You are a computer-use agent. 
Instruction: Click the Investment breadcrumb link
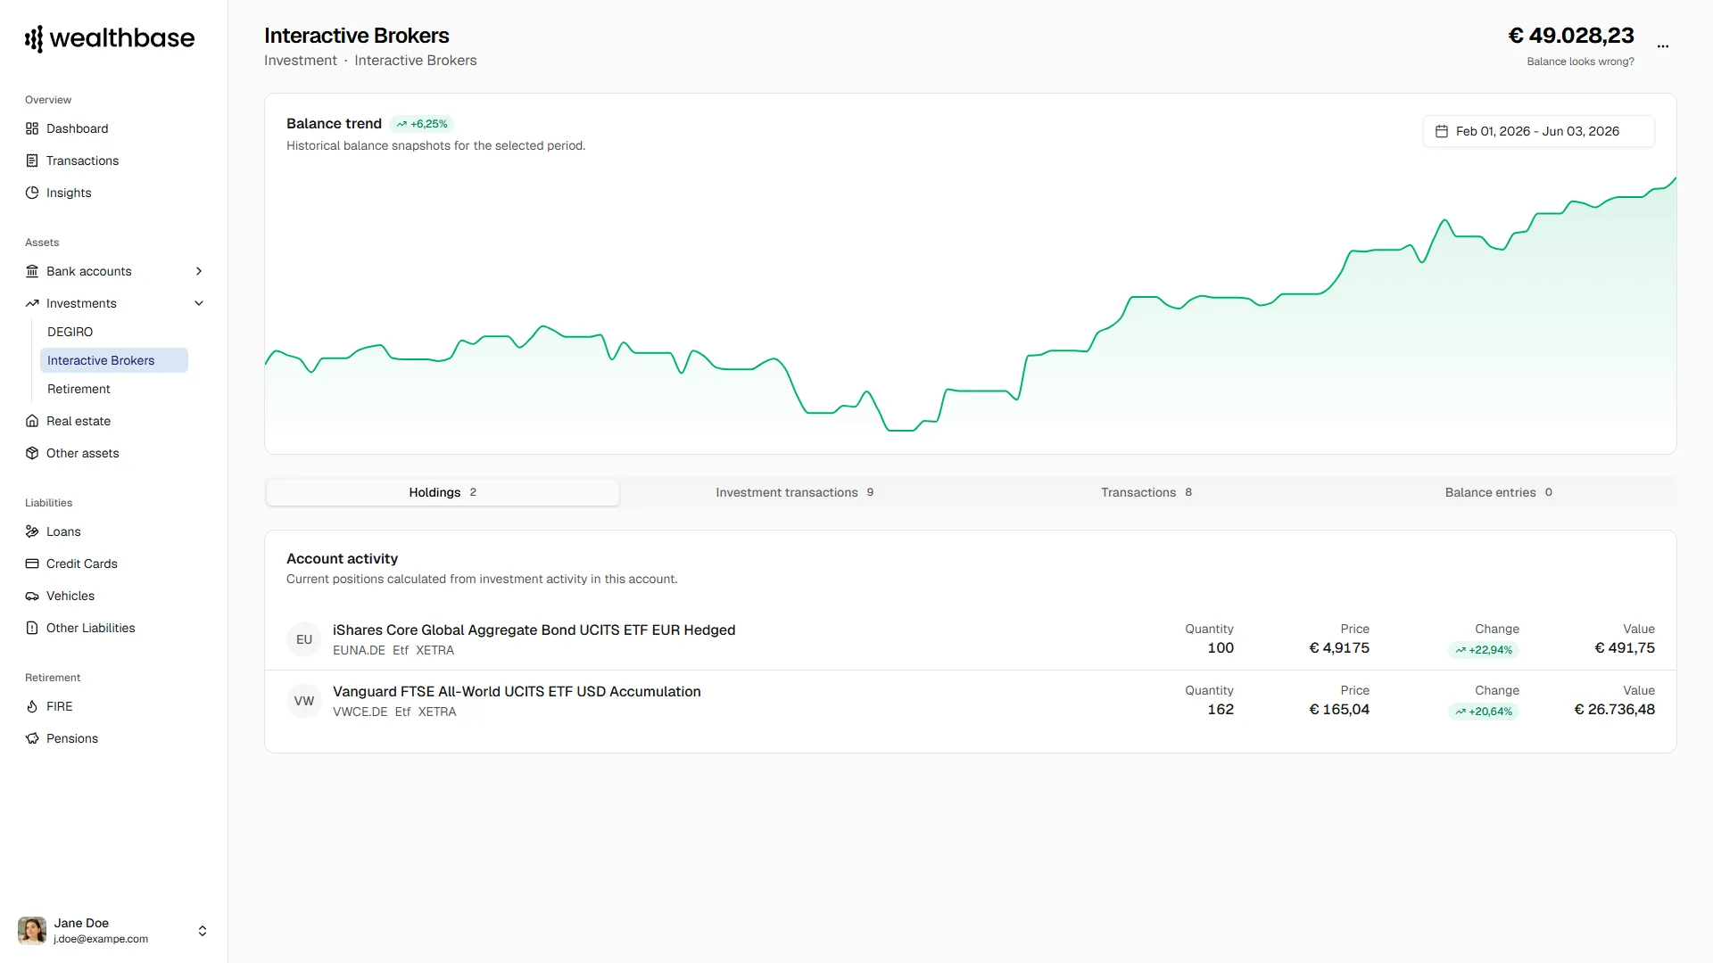(301, 61)
